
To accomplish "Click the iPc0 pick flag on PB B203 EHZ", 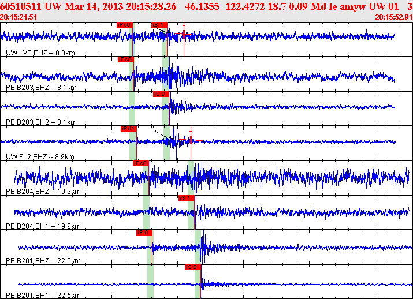I will (126, 59).
